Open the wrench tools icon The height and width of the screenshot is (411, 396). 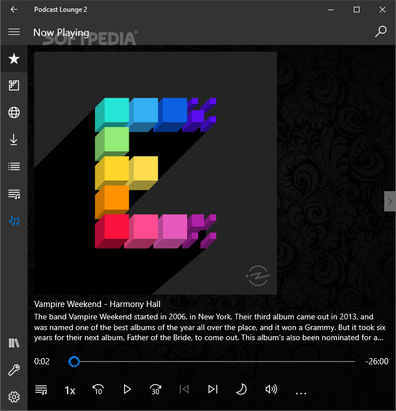[14, 370]
